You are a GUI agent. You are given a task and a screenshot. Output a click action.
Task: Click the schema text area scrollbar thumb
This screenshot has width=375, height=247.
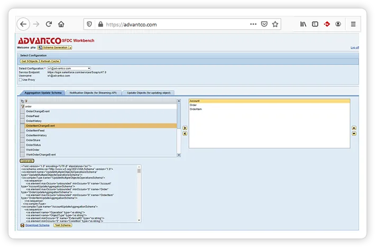pos(139,171)
